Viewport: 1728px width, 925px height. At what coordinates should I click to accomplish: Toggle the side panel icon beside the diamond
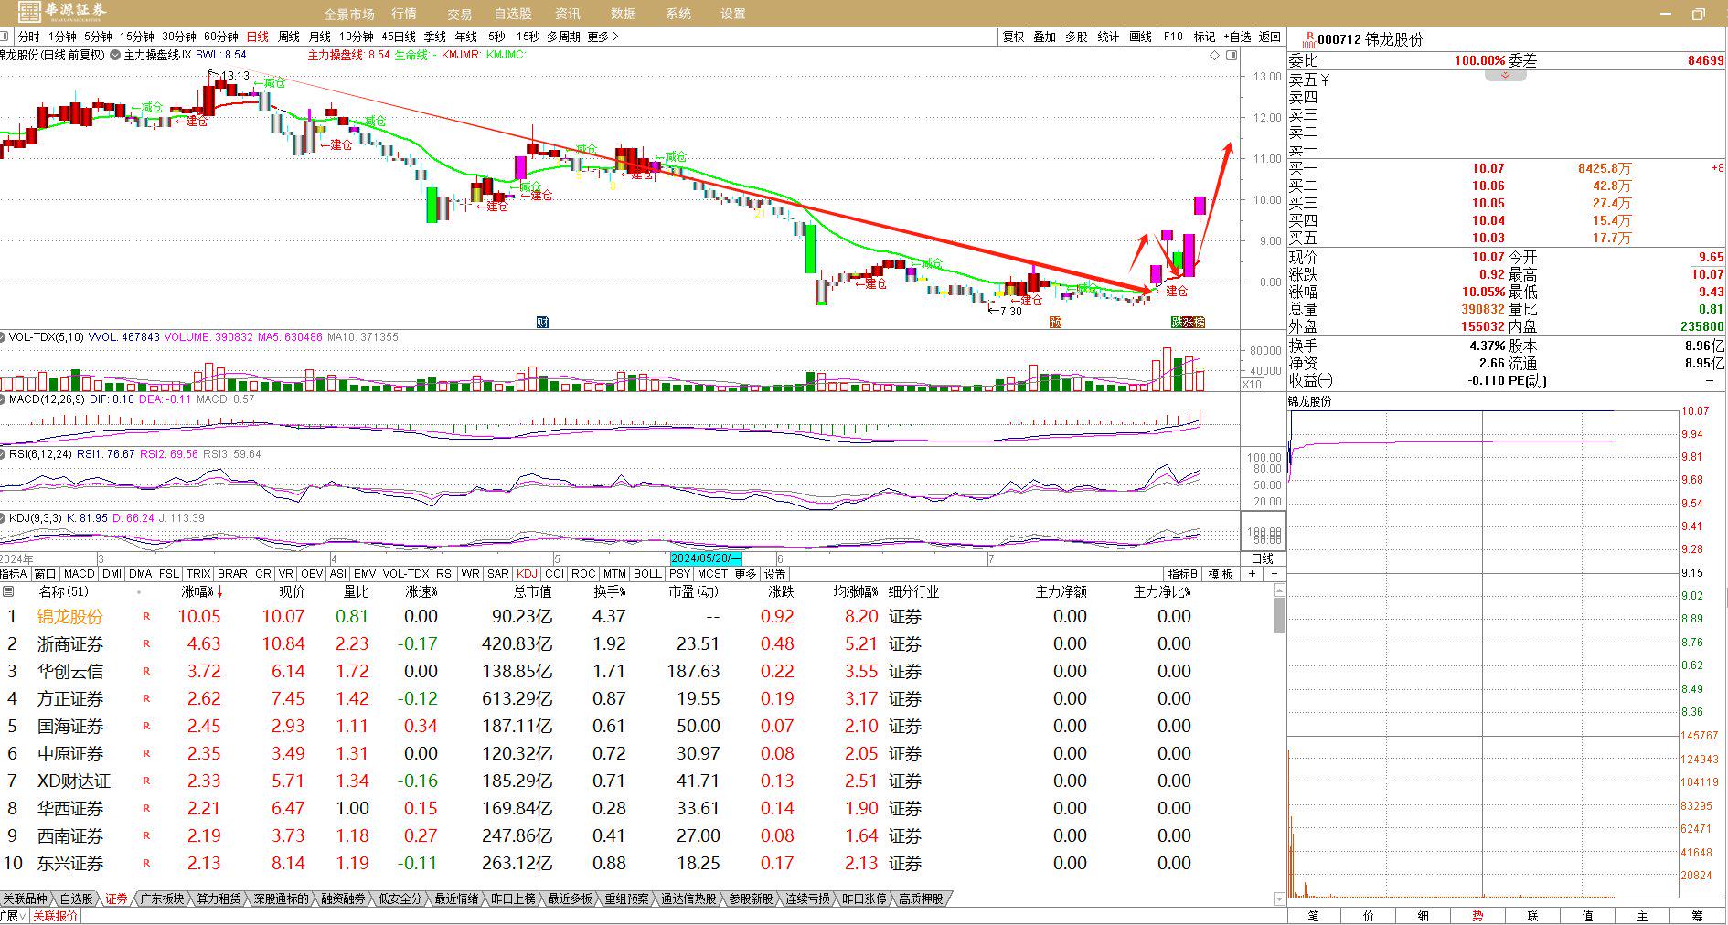pos(1231,55)
